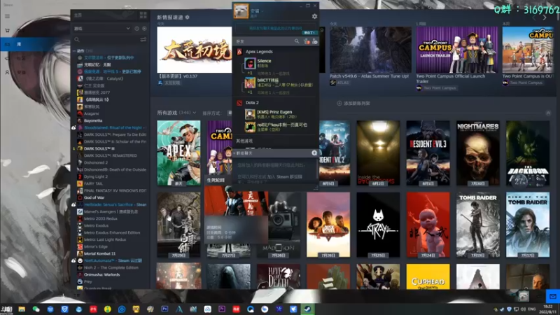Open the Steam store cart icon
This screenshot has height=315, width=560.
tap(7, 30)
